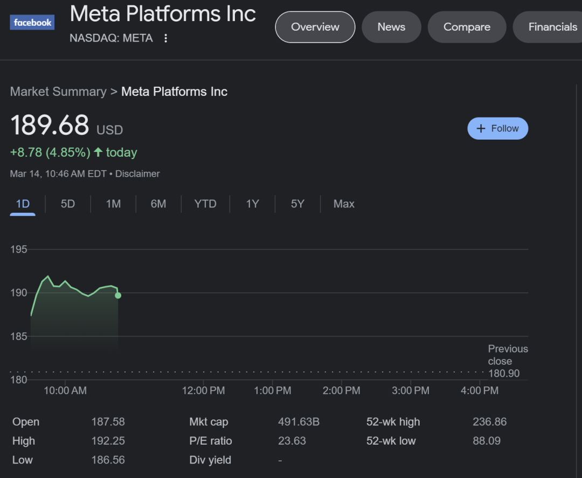Open the Financials tab

(x=549, y=27)
